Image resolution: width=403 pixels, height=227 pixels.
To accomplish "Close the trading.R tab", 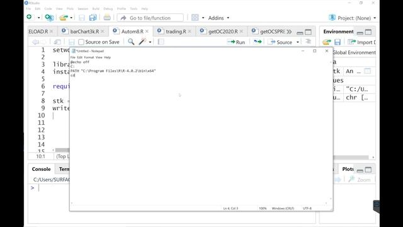I will 190,32.
